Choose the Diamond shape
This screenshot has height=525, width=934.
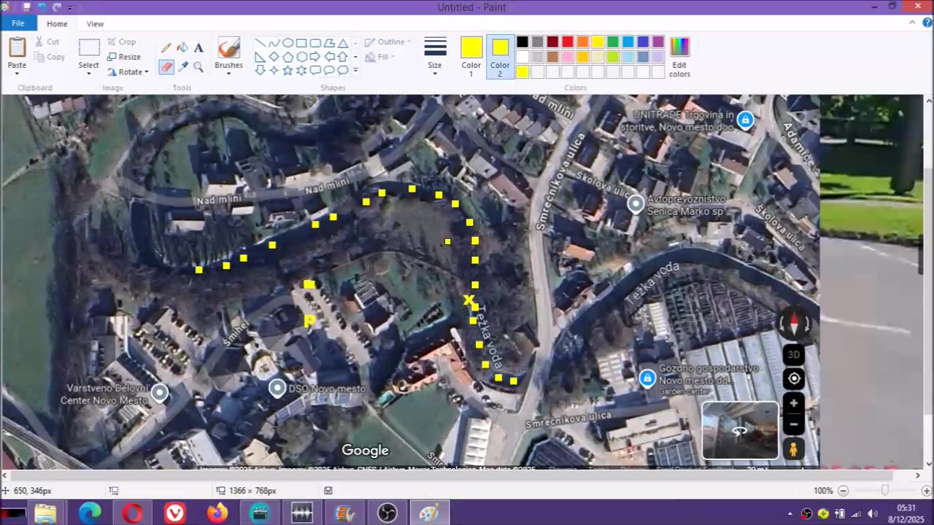[x=274, y=57]
